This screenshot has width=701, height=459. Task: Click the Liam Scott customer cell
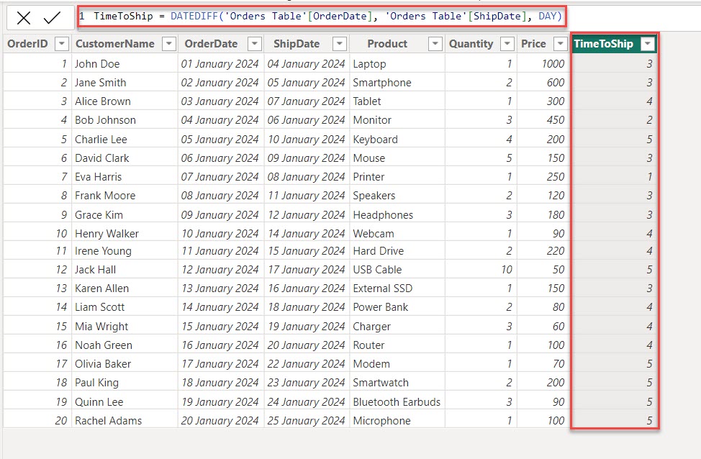pyautogui.click(x=125, y=307)
